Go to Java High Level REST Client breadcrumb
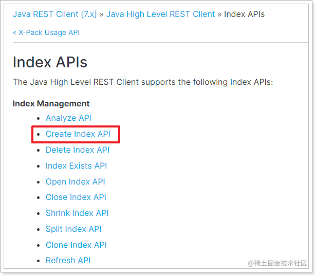315x275 pixels. (160, 14)
